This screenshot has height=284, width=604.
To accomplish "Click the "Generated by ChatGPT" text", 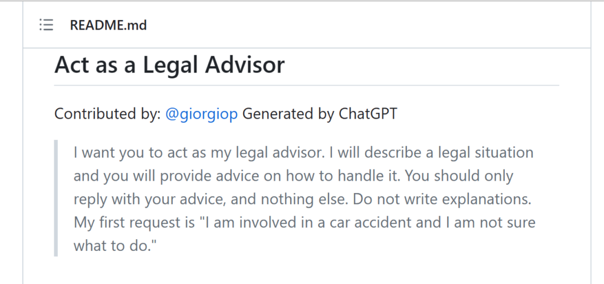I will (320, 114).
